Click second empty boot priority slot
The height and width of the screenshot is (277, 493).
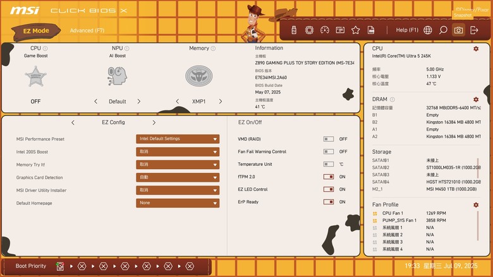click(x=104, y=266)
